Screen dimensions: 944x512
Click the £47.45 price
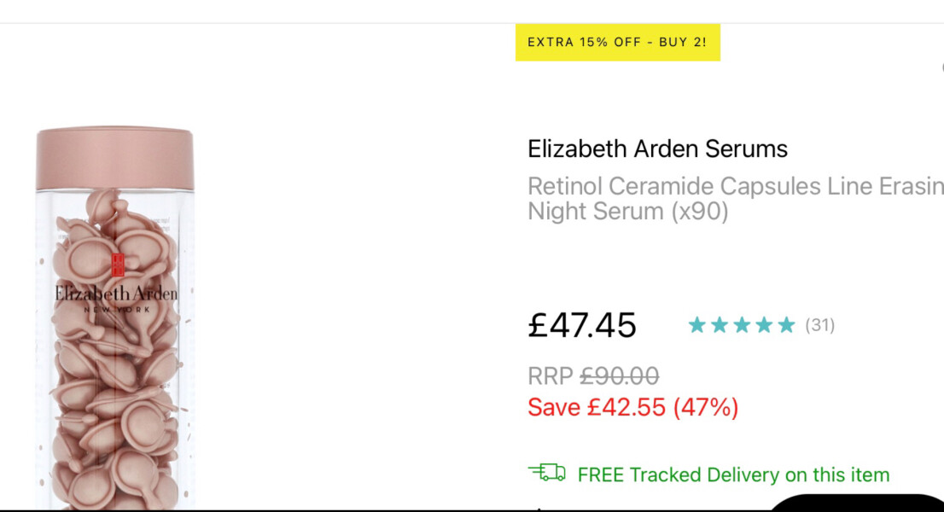pyautogui.click(x=582, y=324)
